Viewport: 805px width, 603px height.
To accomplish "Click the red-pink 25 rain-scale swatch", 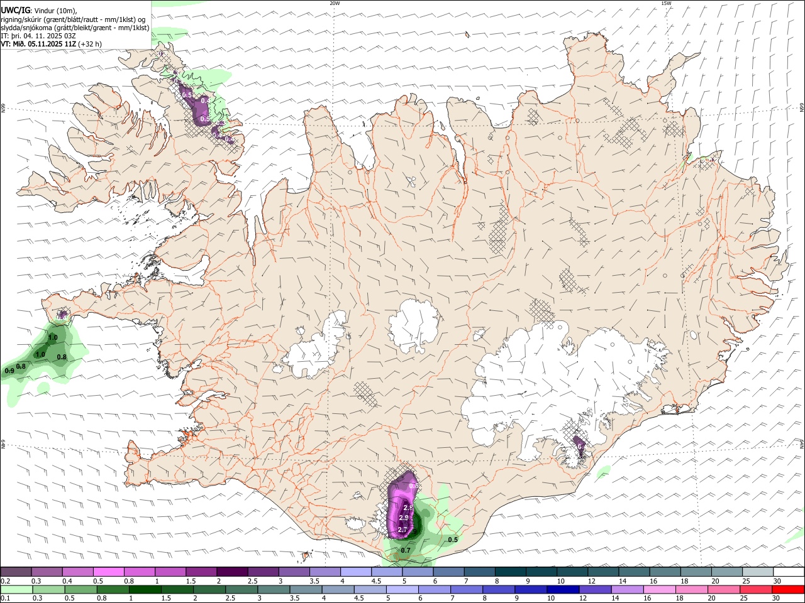I will [756, 589].
